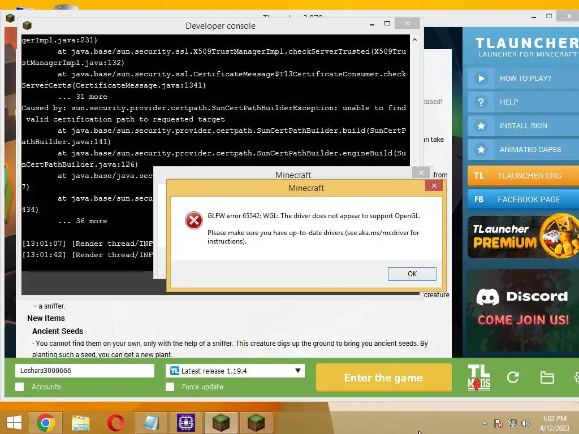This screenshot has width=579, height=434.
Task: Open Google Chrome from the taskbar
Action: pyautogui.click(x=46, y=423)
